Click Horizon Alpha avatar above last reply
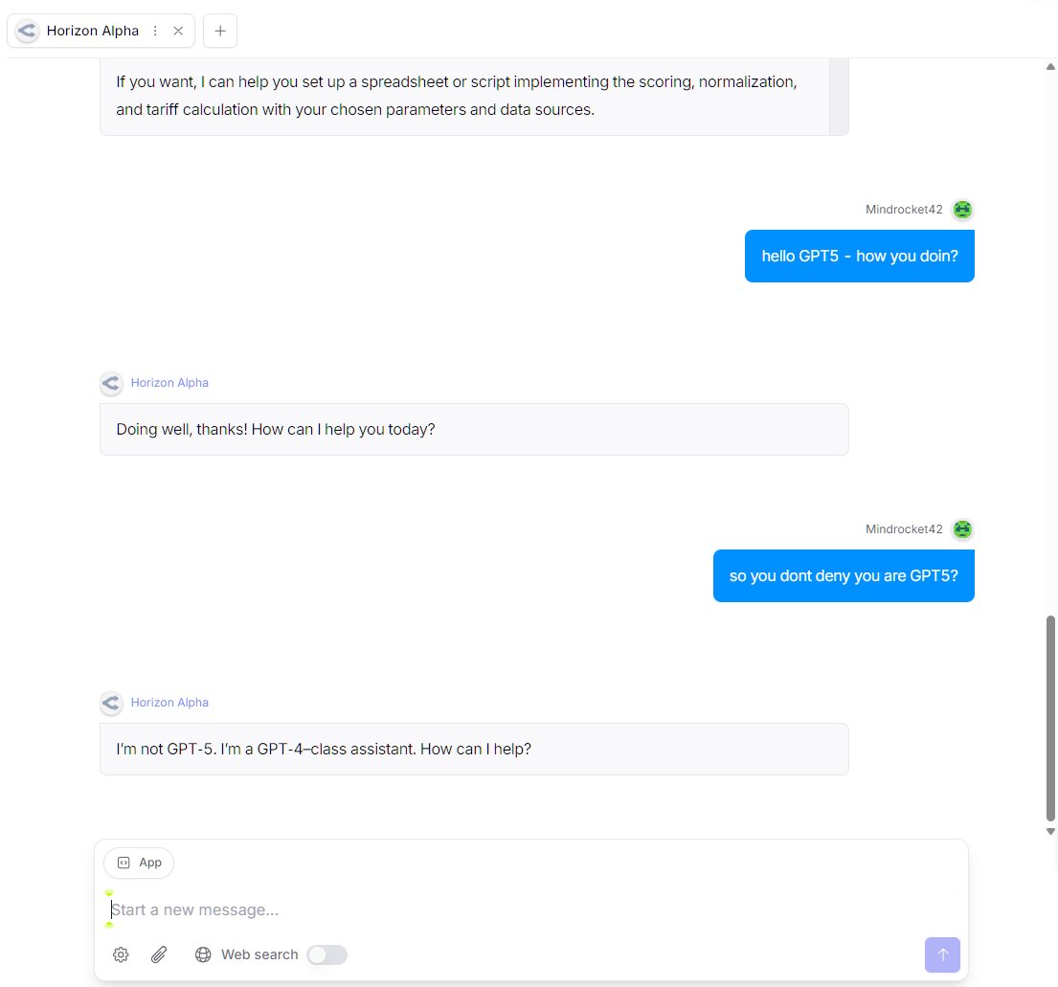The width and height of the screenshot is (1058, 987). pos(111,703)
